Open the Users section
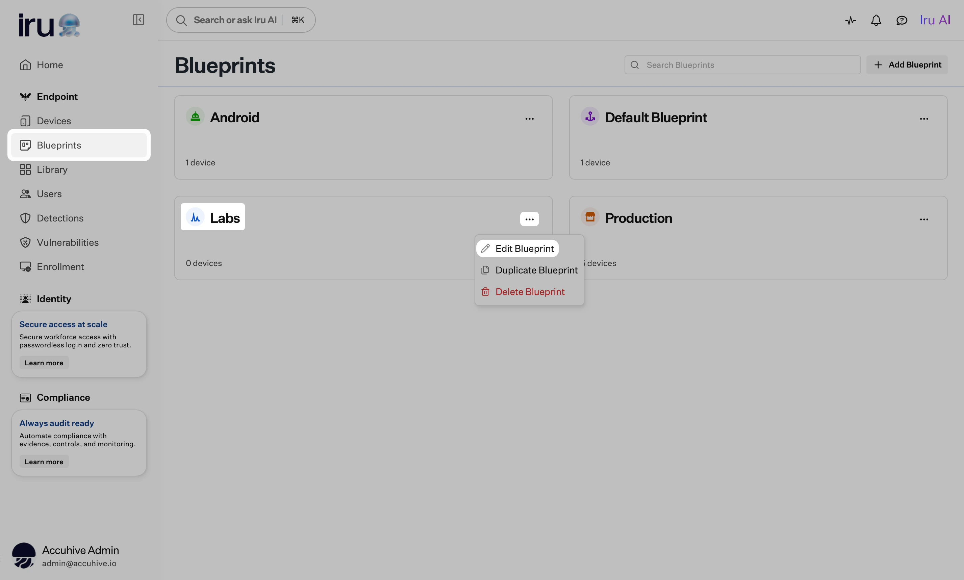This screenshot has height=580, width=964. click(x=49, y=193)
